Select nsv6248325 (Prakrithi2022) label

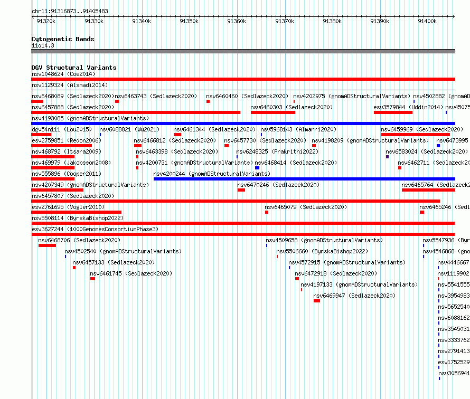(x=277, y=151)
